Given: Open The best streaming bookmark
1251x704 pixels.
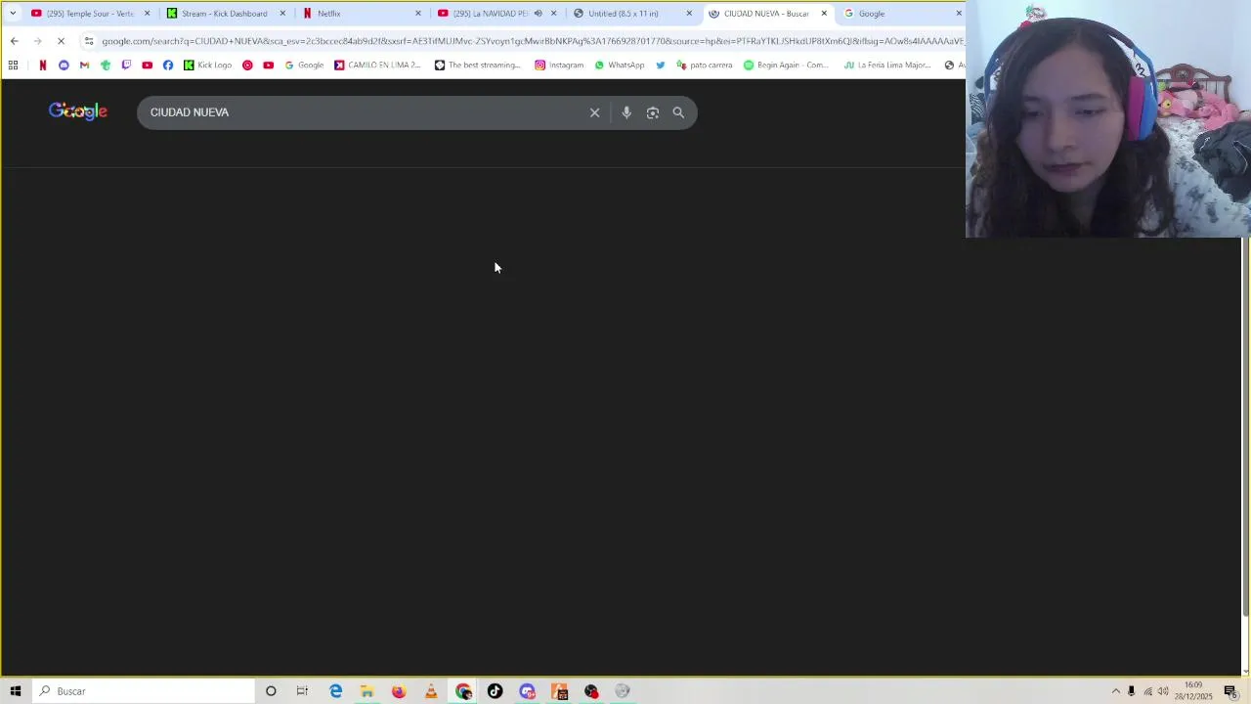Looking at the screenshot, I should 478,66.
